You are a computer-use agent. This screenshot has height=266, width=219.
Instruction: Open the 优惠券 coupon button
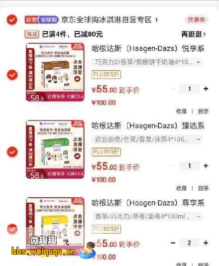click(196, 20)
